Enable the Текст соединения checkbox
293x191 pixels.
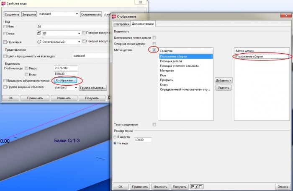tap(154, 124)
